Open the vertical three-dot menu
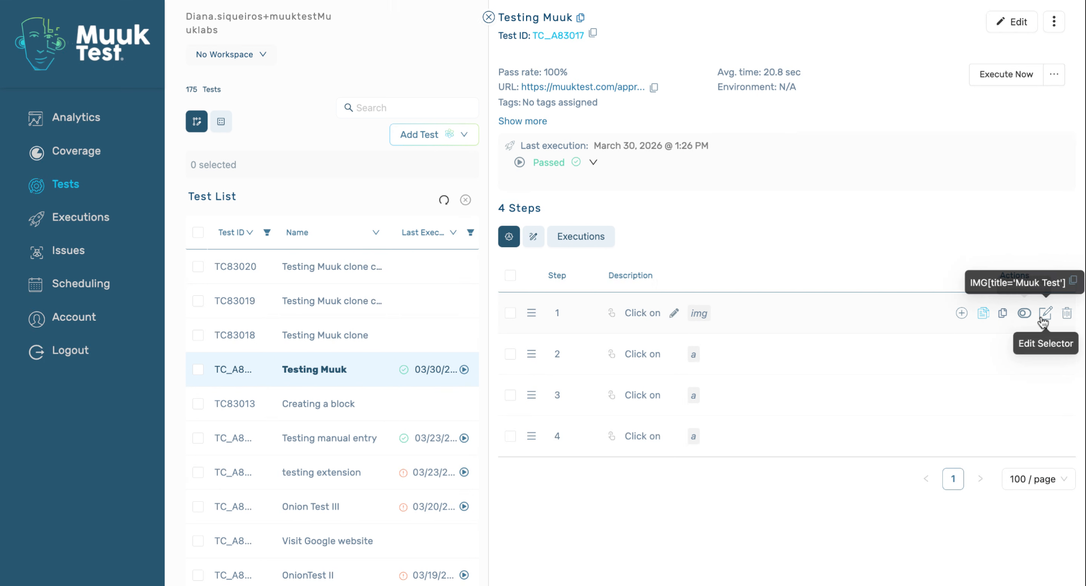Viewport: 1086px width, 586px height. coord(1054,21)
